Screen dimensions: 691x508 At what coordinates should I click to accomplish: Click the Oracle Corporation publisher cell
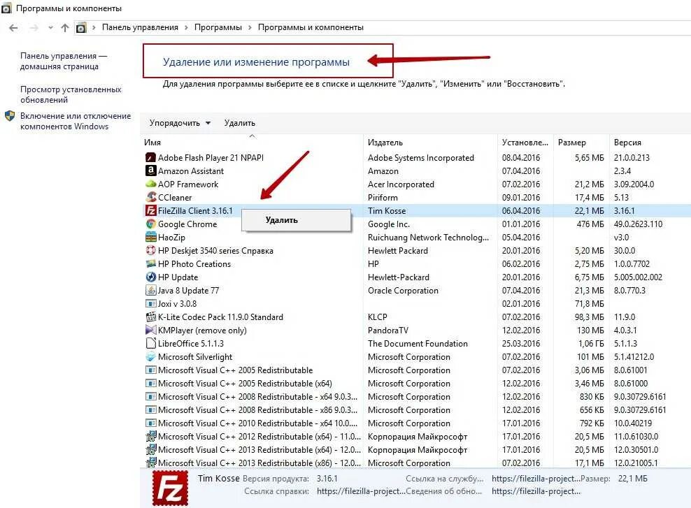pos(404,291)
